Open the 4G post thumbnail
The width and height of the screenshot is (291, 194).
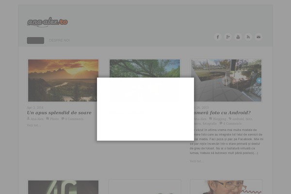pos(63,187)
